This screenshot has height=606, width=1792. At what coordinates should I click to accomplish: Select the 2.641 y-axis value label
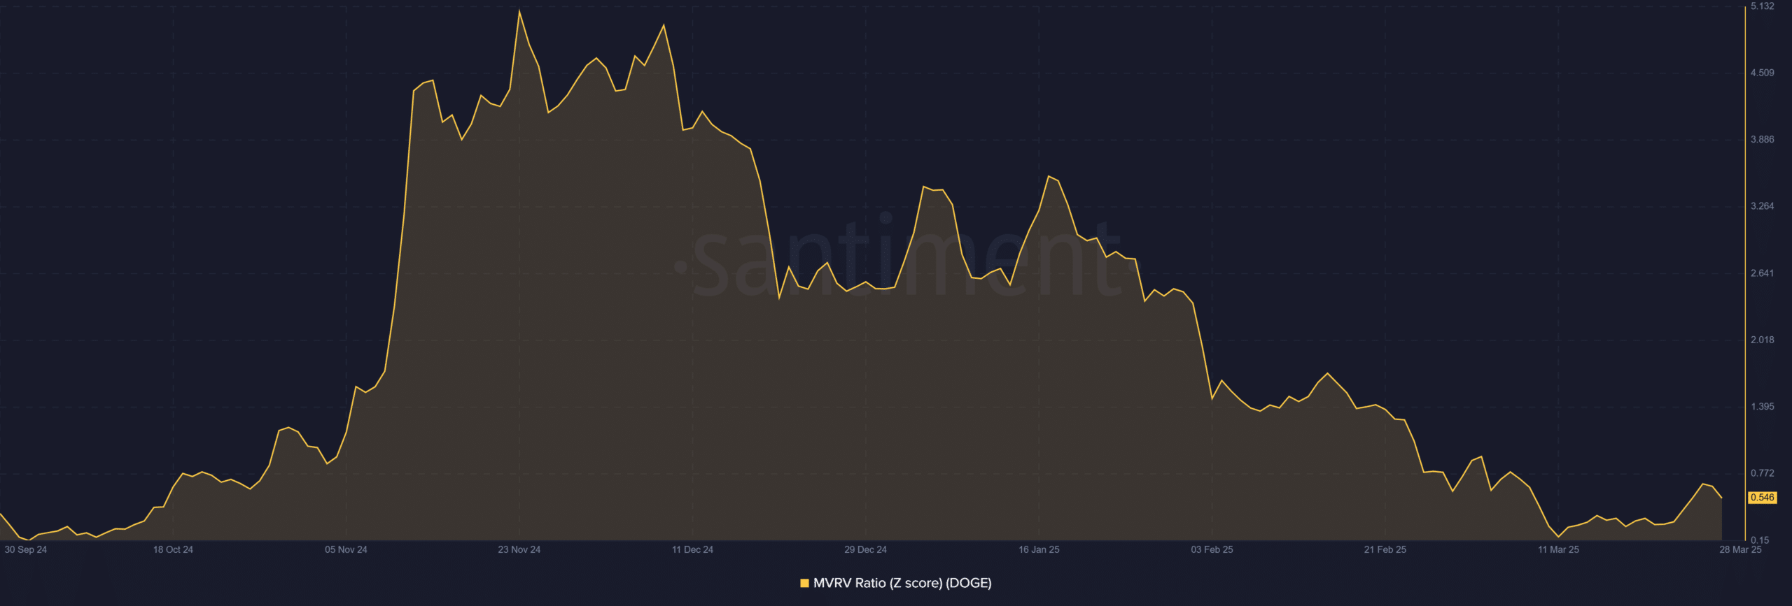coord(1762,273)
